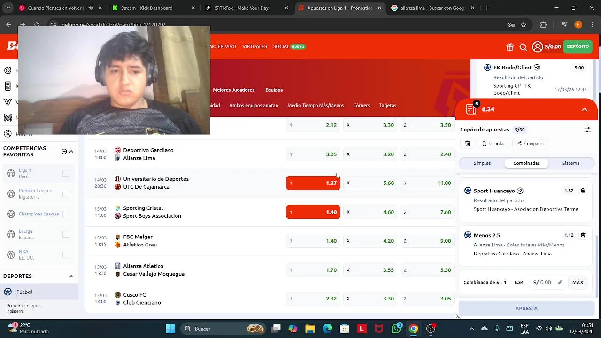Remove Menos 2.5 selection trash icon
Screen dimensions: 601x338
583,235
